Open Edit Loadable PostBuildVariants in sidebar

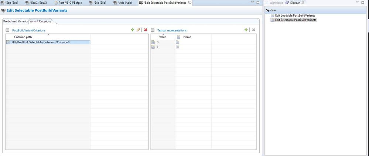click(293, 16)
